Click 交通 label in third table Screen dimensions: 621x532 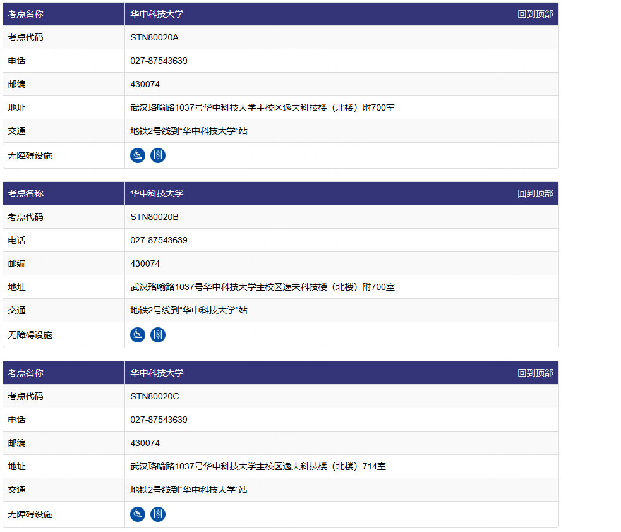point(16,490)
